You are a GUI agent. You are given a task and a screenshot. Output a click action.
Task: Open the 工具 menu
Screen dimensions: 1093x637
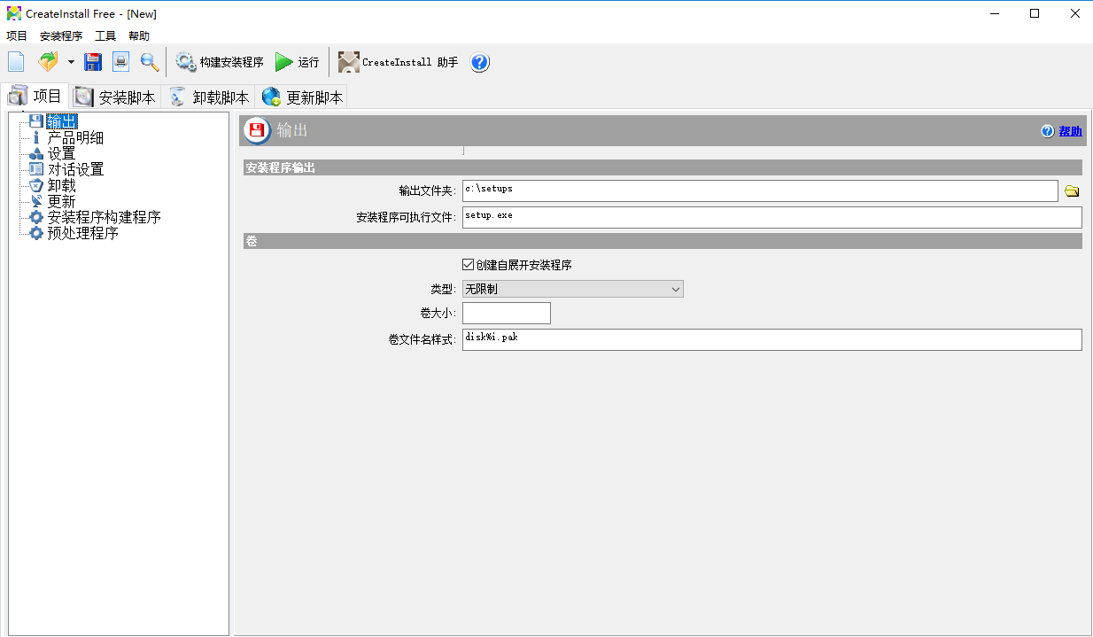pos(106,35)
